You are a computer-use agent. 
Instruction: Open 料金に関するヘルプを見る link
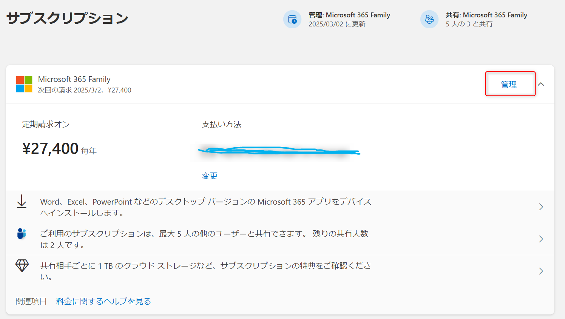(103, 301)
